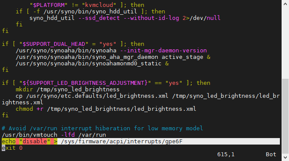
Task: Click "$SUPPORT_DUAL_HEAD" variable
Action: [54, 44]
